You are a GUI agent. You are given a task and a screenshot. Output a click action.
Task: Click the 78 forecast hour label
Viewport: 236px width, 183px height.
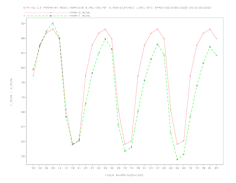(204, 168)
